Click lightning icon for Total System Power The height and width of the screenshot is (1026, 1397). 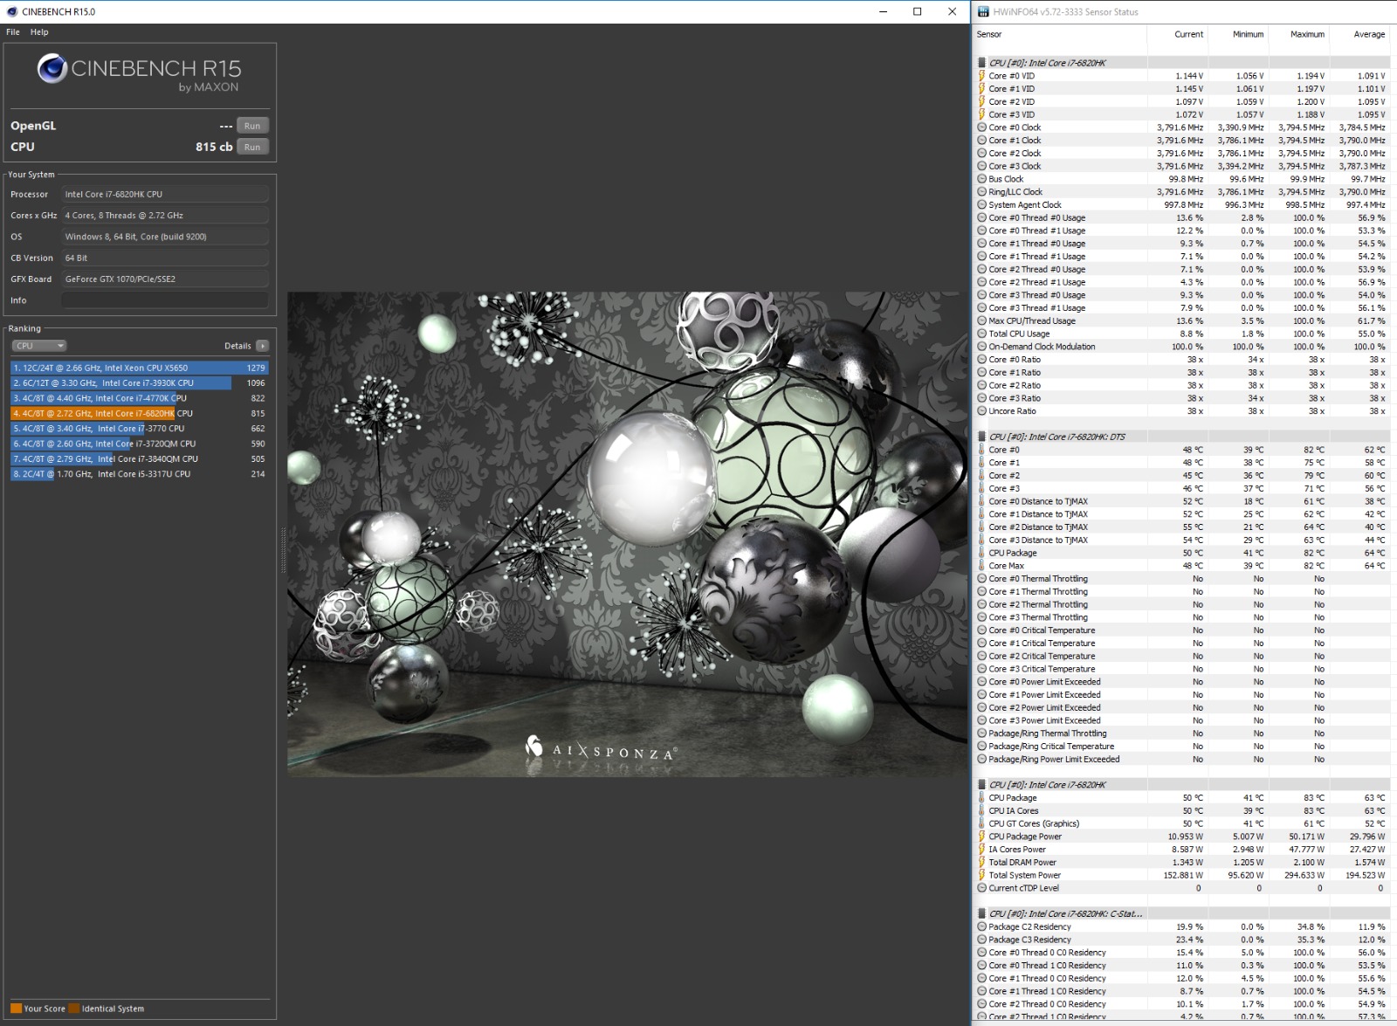[981, 875]
